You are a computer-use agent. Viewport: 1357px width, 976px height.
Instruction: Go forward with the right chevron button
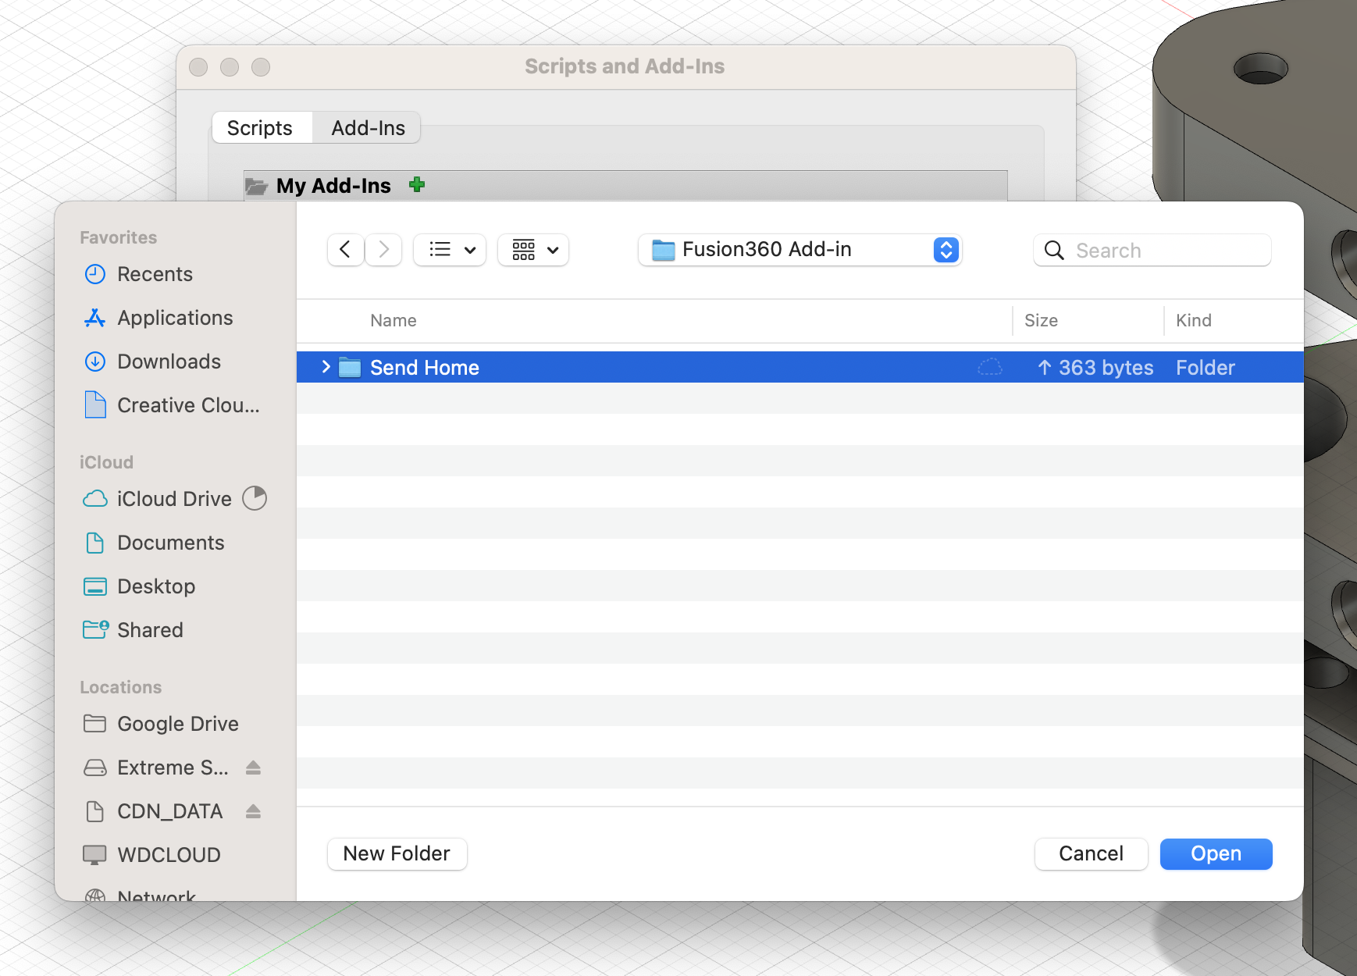point(383,250)
